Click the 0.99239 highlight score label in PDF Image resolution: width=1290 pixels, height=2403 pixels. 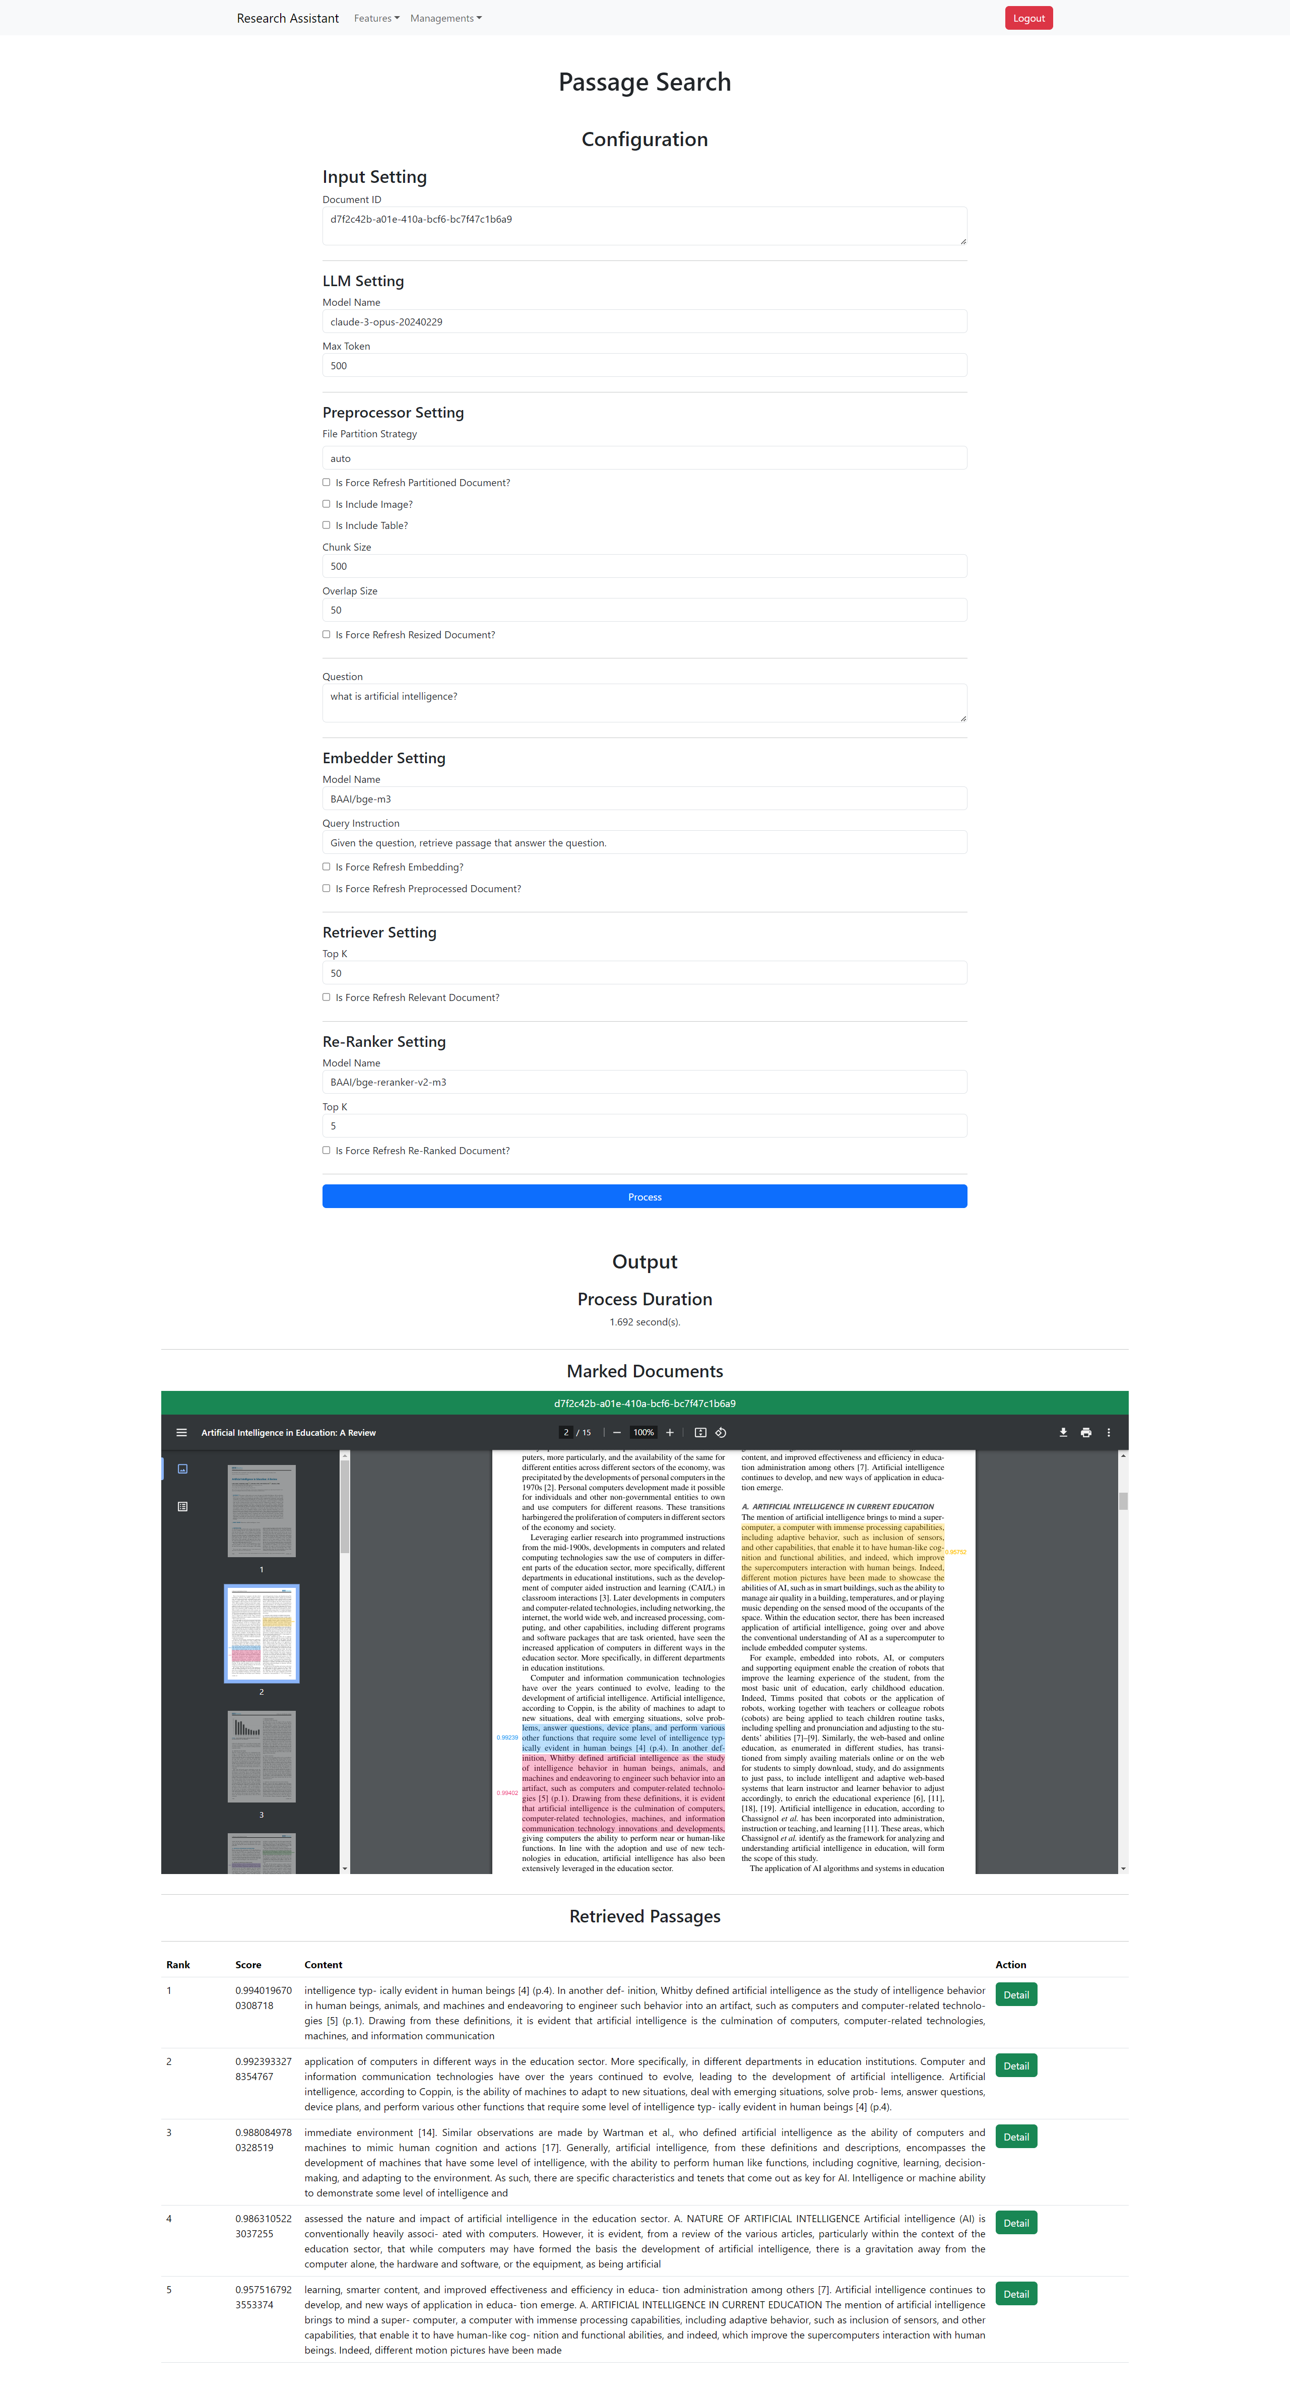point(507,1738)
